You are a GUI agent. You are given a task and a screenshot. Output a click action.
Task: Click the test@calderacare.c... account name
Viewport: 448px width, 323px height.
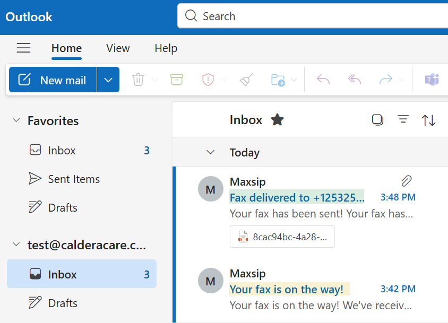click(x=87, y=245)
